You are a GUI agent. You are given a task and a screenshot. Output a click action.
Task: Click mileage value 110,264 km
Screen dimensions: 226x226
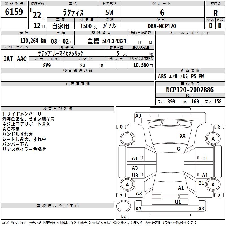tap(33, 41)
